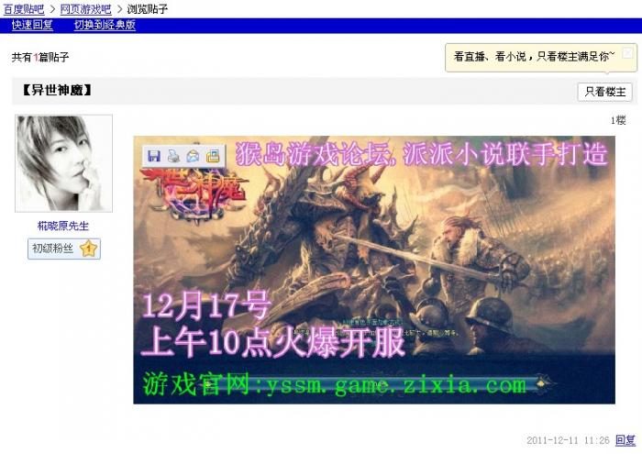Open the 百度贴吧 breadcrumb link
This screenshot has height=454, width=642.
click(x=24, y=8)
